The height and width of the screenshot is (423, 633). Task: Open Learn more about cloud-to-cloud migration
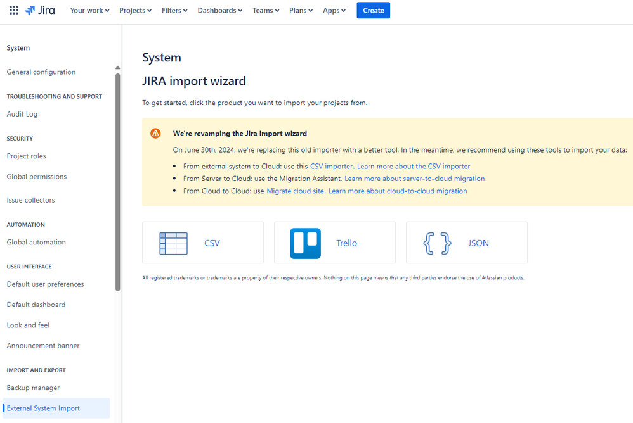398,191
